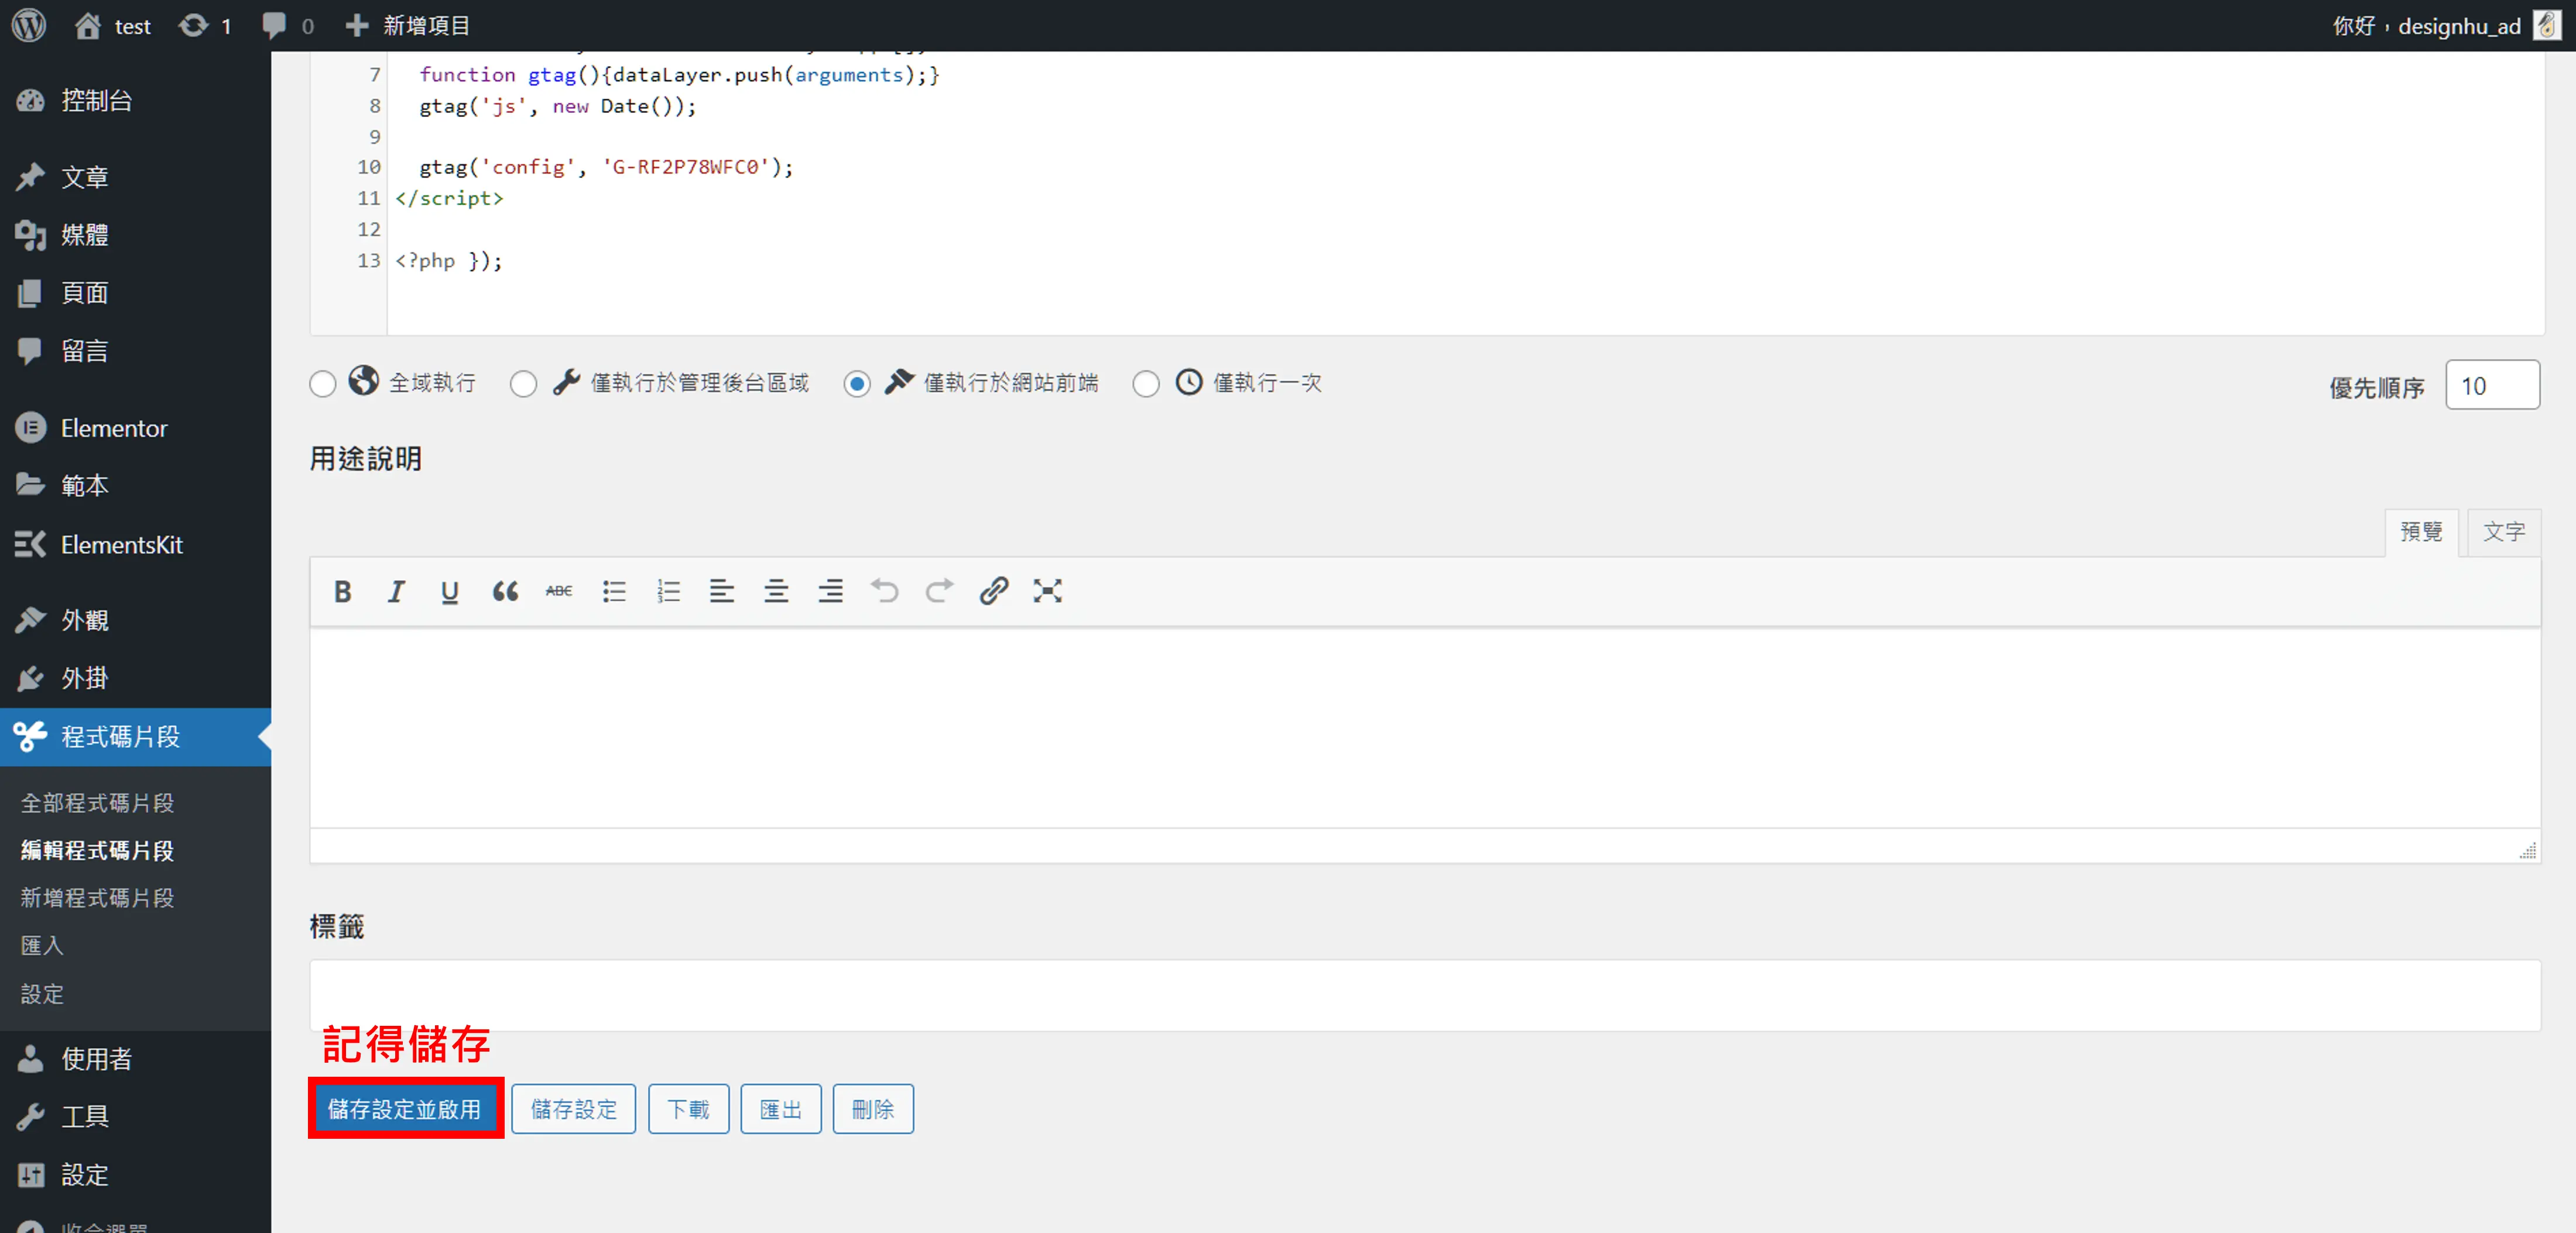This screenshot has width=2576, height=1233.
Task: Open 新增程式碼片段 submenu item
Action: pyautogui.click(x=98, y=897)
